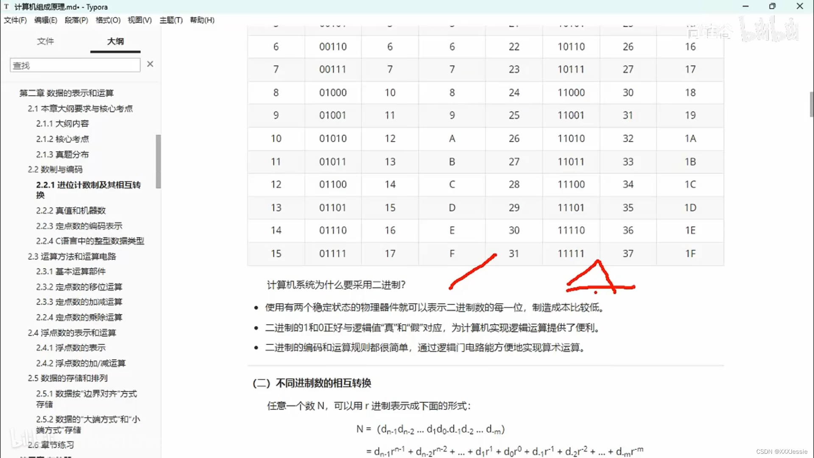Go to 2.3 运算方法和运算电路

[72, 256]
